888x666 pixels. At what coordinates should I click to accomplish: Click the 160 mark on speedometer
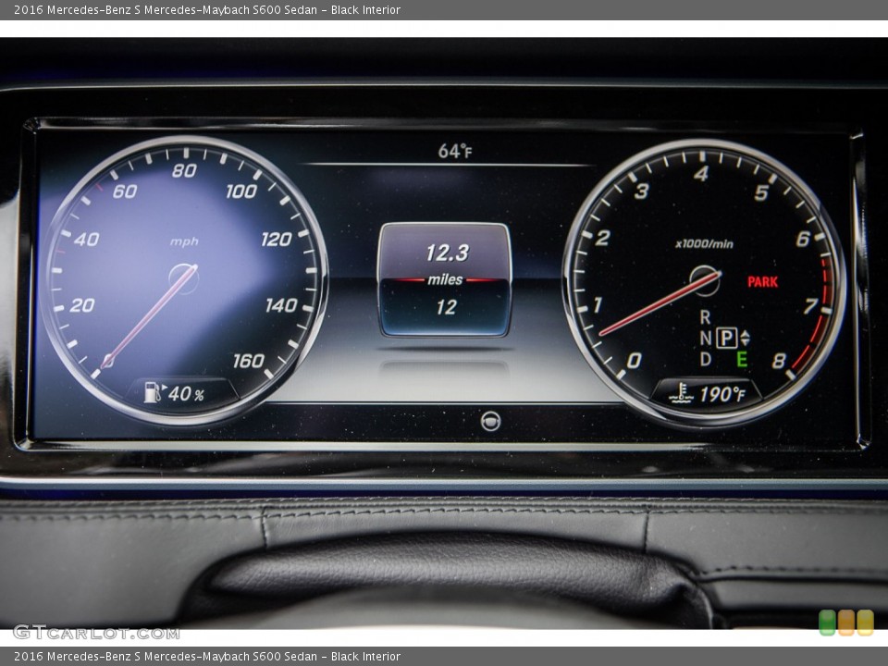point(249,361)
